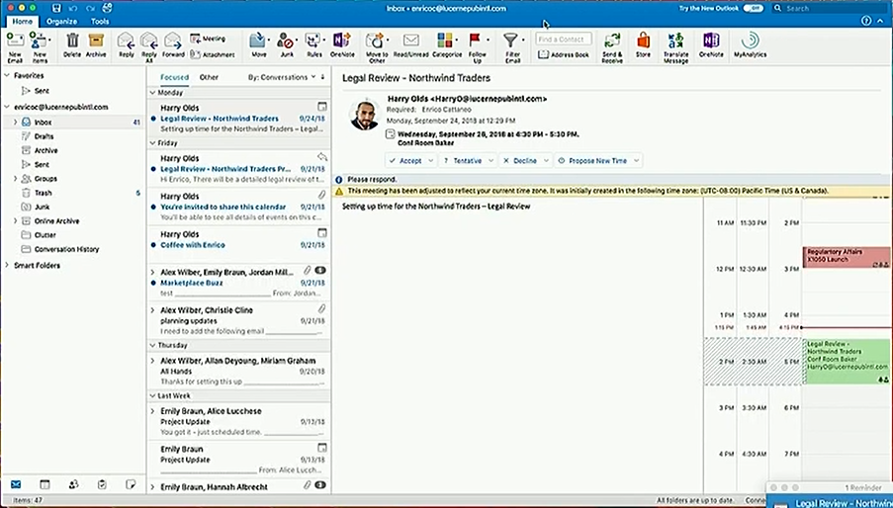Click the Meeting reply button
Image resolution: width=893 pixels, height=508 pixels.
(x=208, y=39)
